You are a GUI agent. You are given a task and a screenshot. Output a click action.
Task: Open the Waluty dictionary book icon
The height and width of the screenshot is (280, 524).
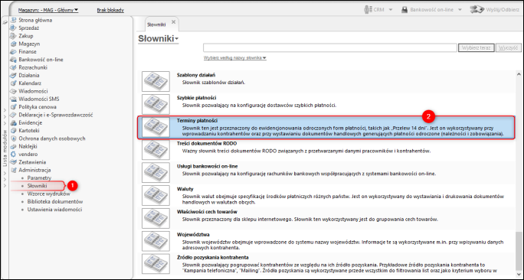pos(156,195)
